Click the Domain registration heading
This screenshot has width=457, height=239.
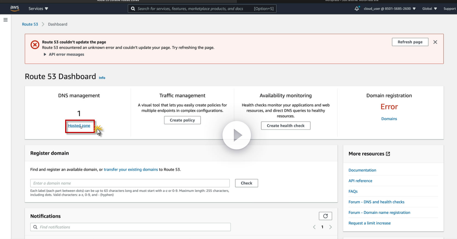(389, 96)
